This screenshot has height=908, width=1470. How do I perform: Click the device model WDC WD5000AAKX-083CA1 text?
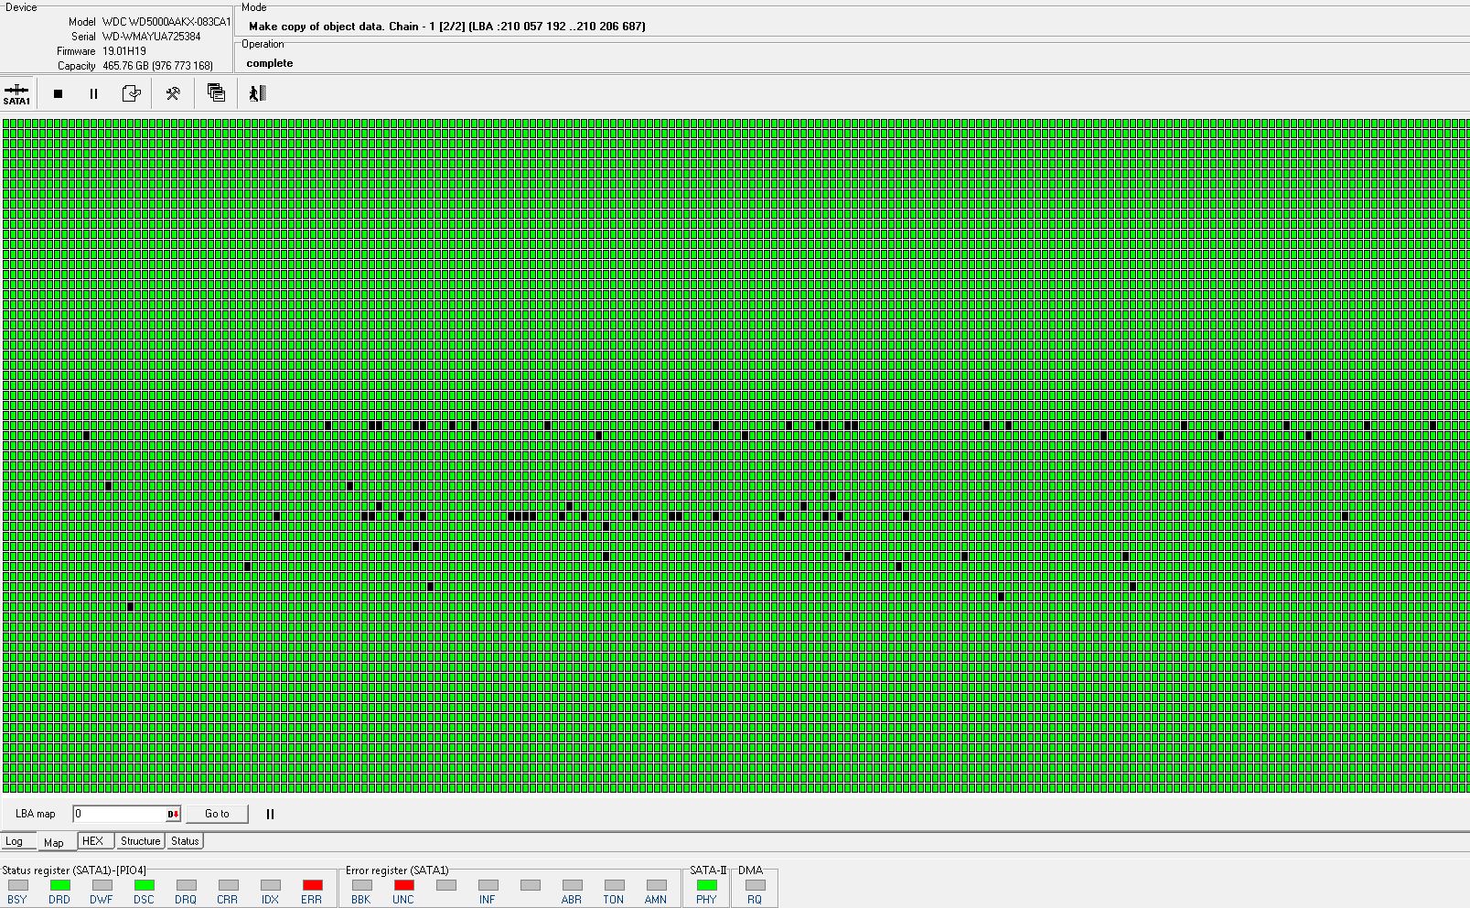coord(166,22)
